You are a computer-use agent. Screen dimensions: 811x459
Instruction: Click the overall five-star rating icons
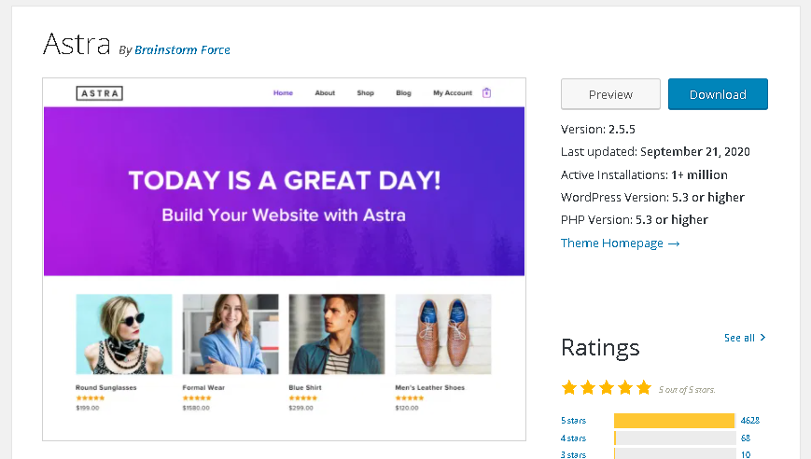607,388
